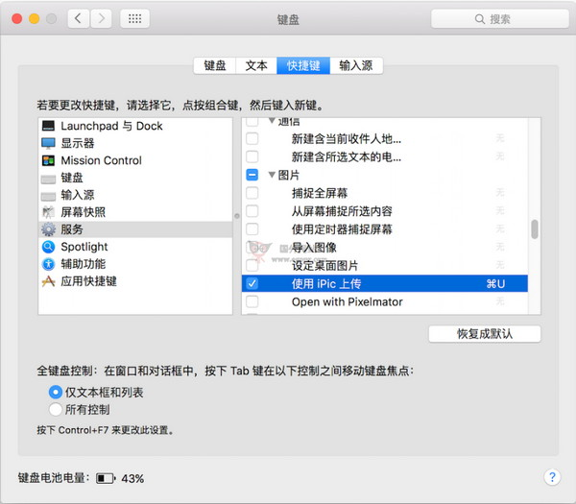The width and height of the screenshot is (576, 504).
Task: Select the 辅助功能 accessibility icon
Action: [49, 264]
